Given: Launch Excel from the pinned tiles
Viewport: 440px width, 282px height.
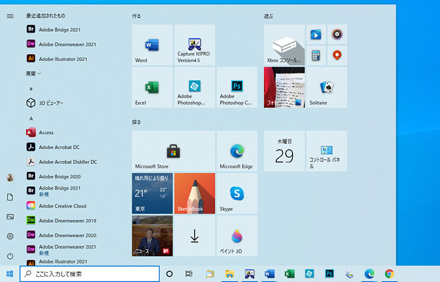Looking at the screenshot, I should point(152,88).
